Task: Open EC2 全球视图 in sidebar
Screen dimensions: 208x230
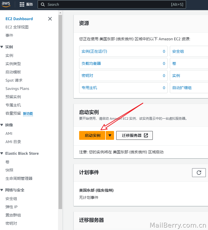Action: 17,27
